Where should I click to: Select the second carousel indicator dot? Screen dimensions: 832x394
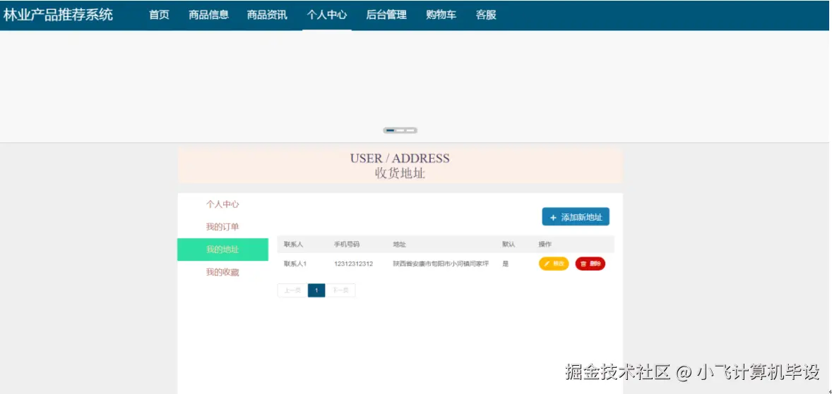coord(400,130)
